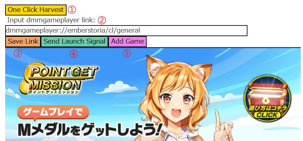Click the orange ゲームプレイで speech bubble
Image resolution: width=303 pixels, height=141 pixels.
[x=53, y=113]
